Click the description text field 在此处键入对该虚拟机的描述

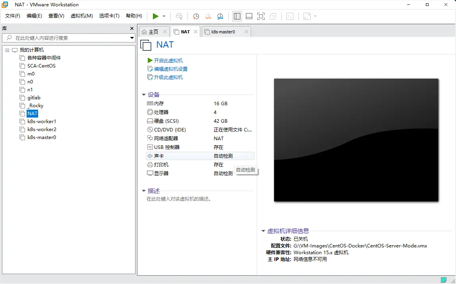pos(179,199)
